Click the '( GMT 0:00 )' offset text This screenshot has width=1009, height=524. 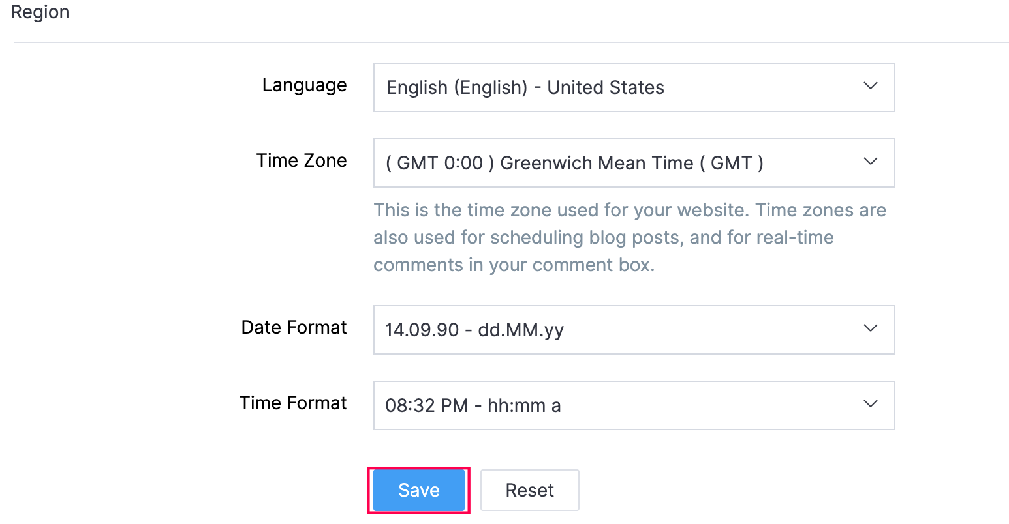point(435,163)
